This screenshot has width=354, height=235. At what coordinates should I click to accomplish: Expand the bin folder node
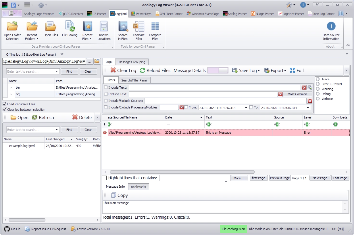click(x=11, y=88)
